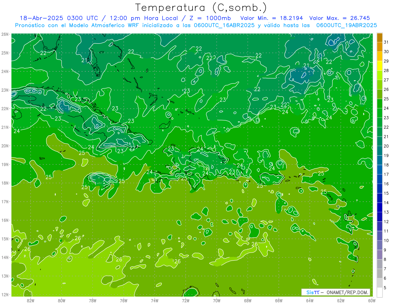Click the latitude axis label '18N'
395x305 pixels.
(x=5, y=183)
